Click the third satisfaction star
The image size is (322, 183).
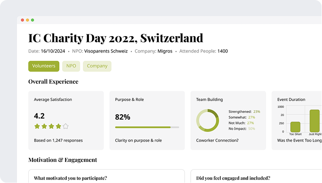(x=51, y=126)
